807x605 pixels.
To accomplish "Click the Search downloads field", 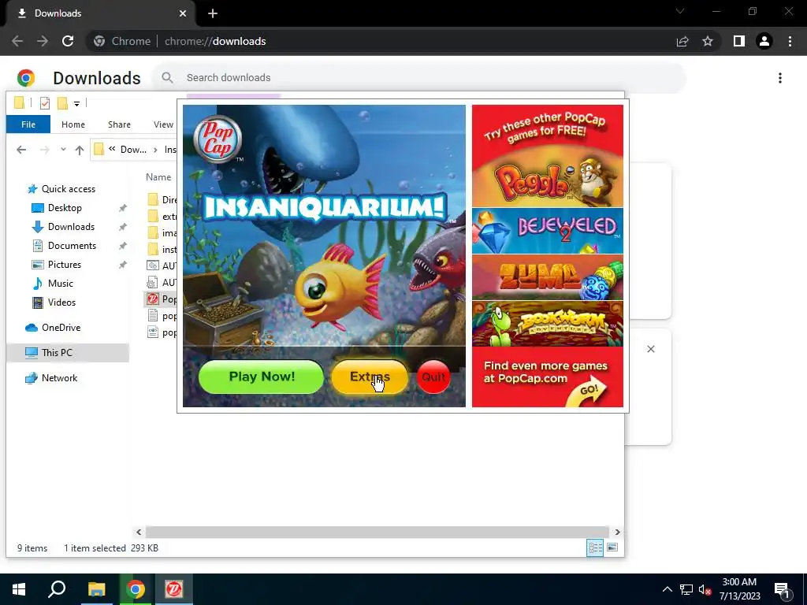I will click(x=419, y=78).
